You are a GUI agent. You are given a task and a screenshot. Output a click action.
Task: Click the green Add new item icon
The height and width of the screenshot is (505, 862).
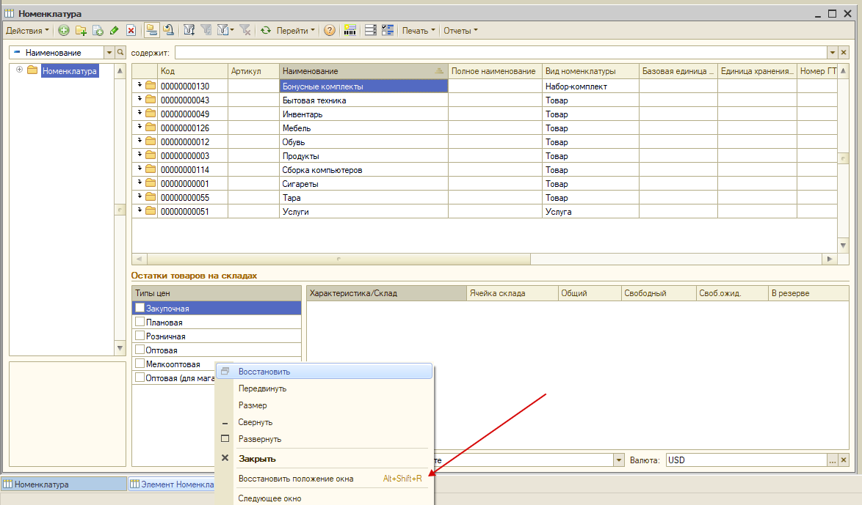click(x=64, y=31)
